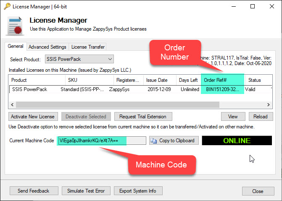Copy machine code to clipboard

point(174,141)
